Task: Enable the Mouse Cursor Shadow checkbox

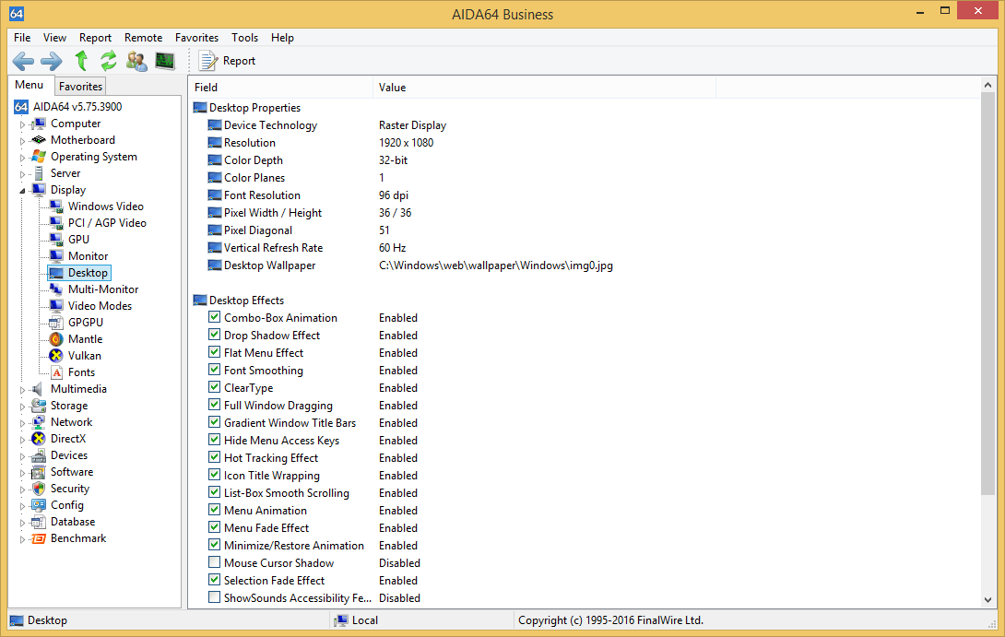Action: click(215, 562)
